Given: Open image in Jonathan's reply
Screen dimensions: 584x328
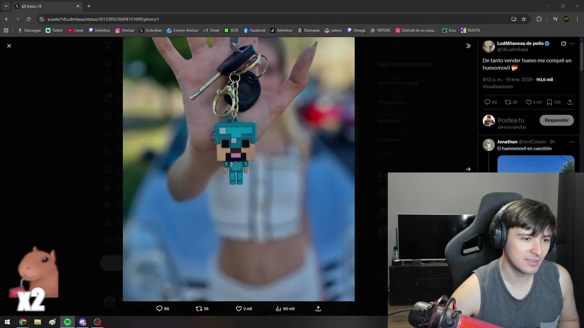Looking at the screenshot, I should 536,164.
